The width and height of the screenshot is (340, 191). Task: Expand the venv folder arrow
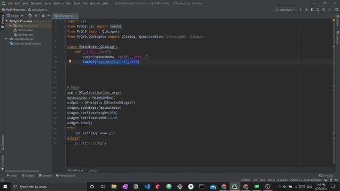pos(10,25)
